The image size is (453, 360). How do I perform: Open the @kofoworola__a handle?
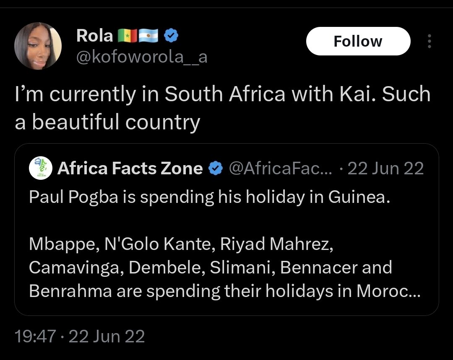(142, 57)
